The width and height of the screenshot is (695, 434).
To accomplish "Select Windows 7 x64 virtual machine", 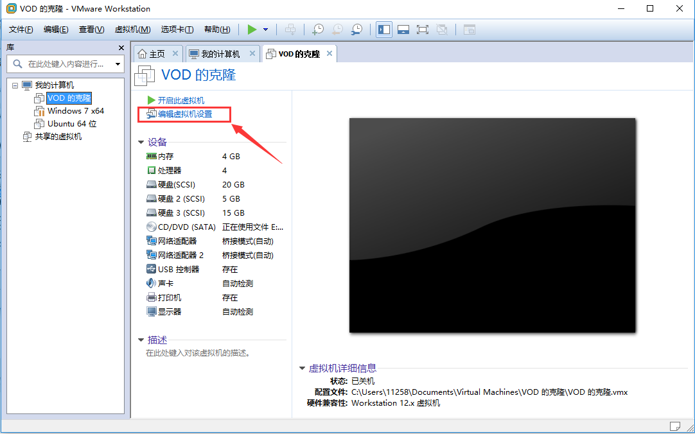I will click(76, 110).
